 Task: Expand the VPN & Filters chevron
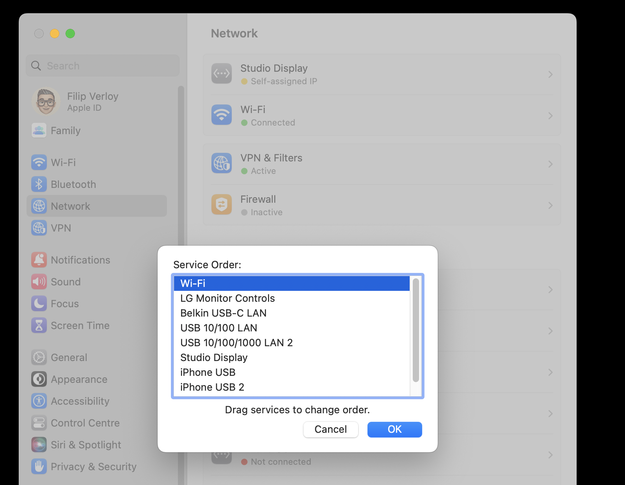click(x=550, y=164)
